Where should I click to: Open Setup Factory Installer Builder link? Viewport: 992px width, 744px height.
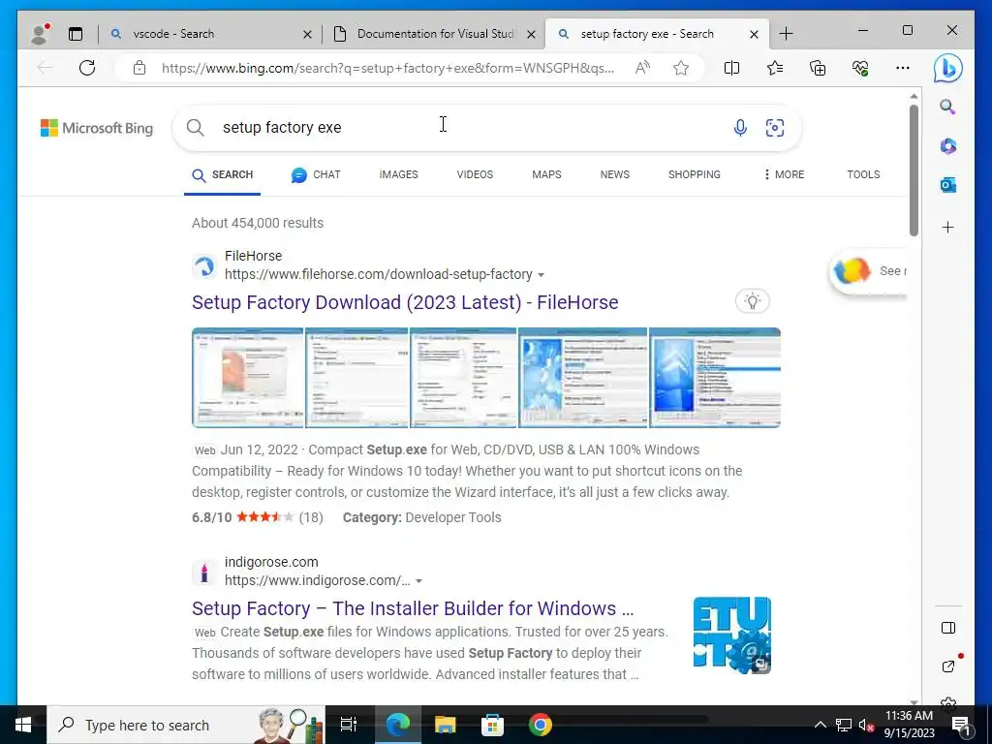413,608
